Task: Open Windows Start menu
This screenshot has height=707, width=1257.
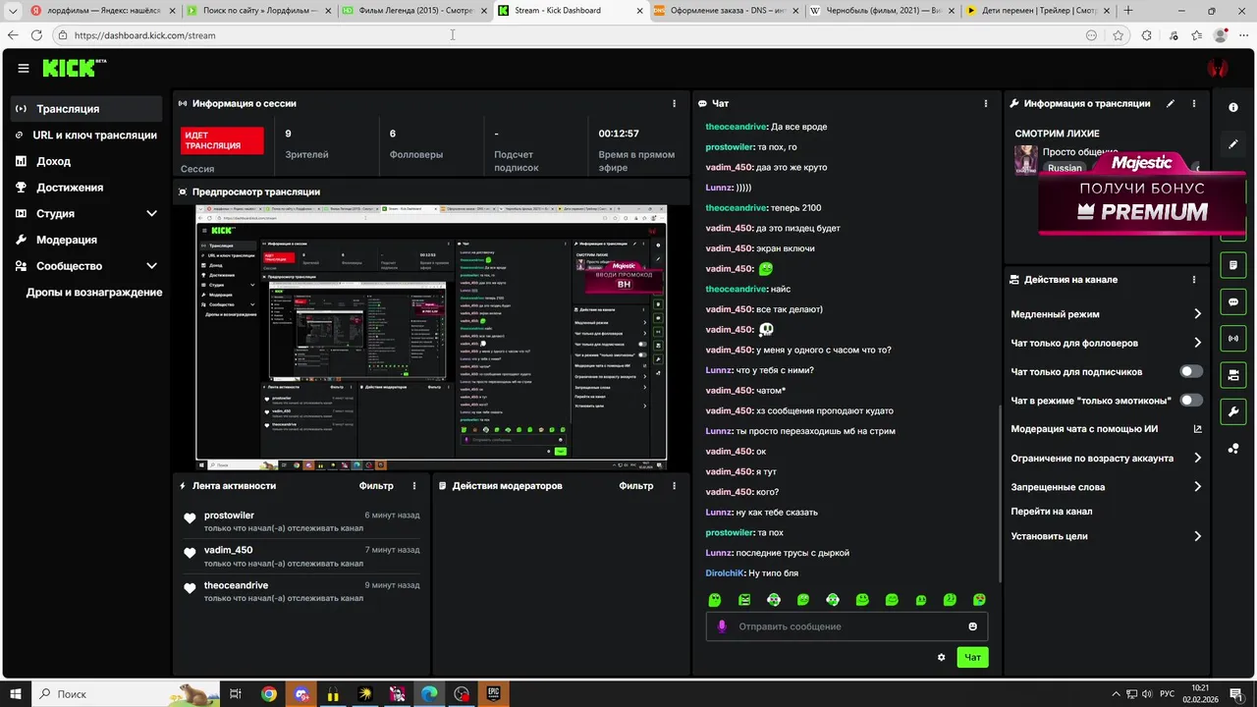Action: coord(16,694)
